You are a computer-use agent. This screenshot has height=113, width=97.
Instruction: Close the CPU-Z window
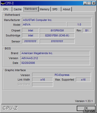click(94, 3)
